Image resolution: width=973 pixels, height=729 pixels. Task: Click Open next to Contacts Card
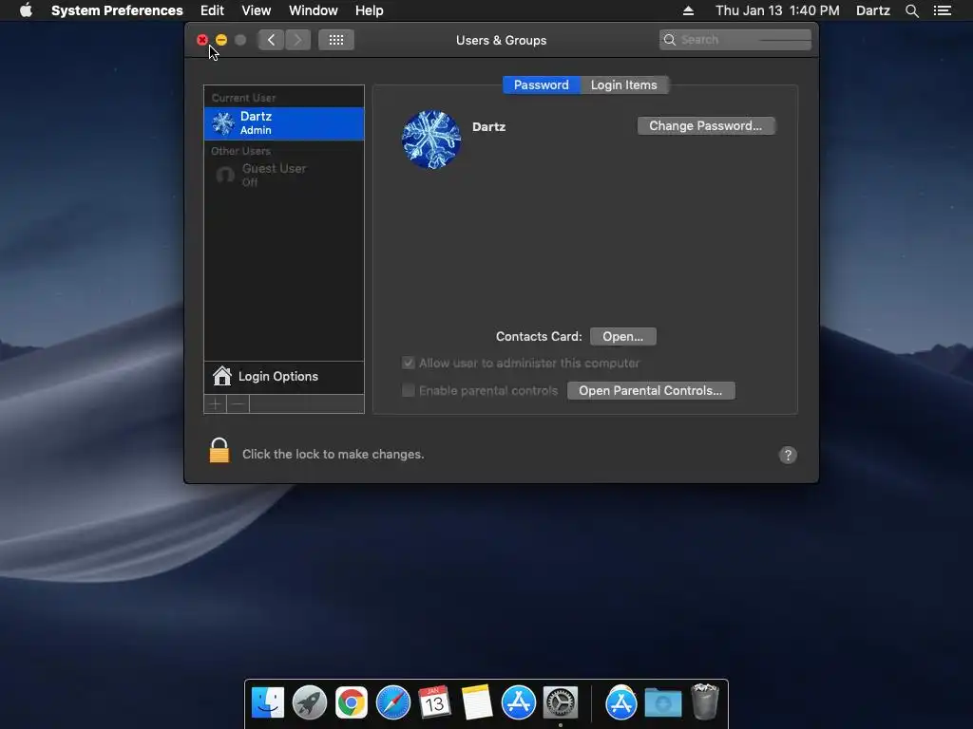[x=623, y=337]
